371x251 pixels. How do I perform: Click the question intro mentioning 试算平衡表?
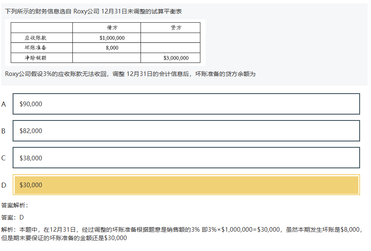click(93, 11)
